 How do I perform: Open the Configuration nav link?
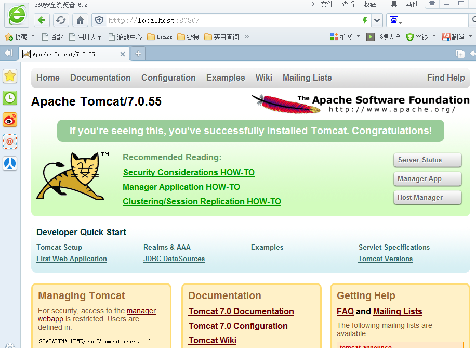[168, 78]
